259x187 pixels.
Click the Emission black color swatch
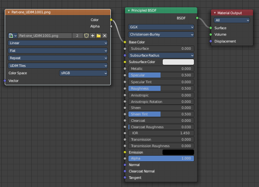(178, 152)
